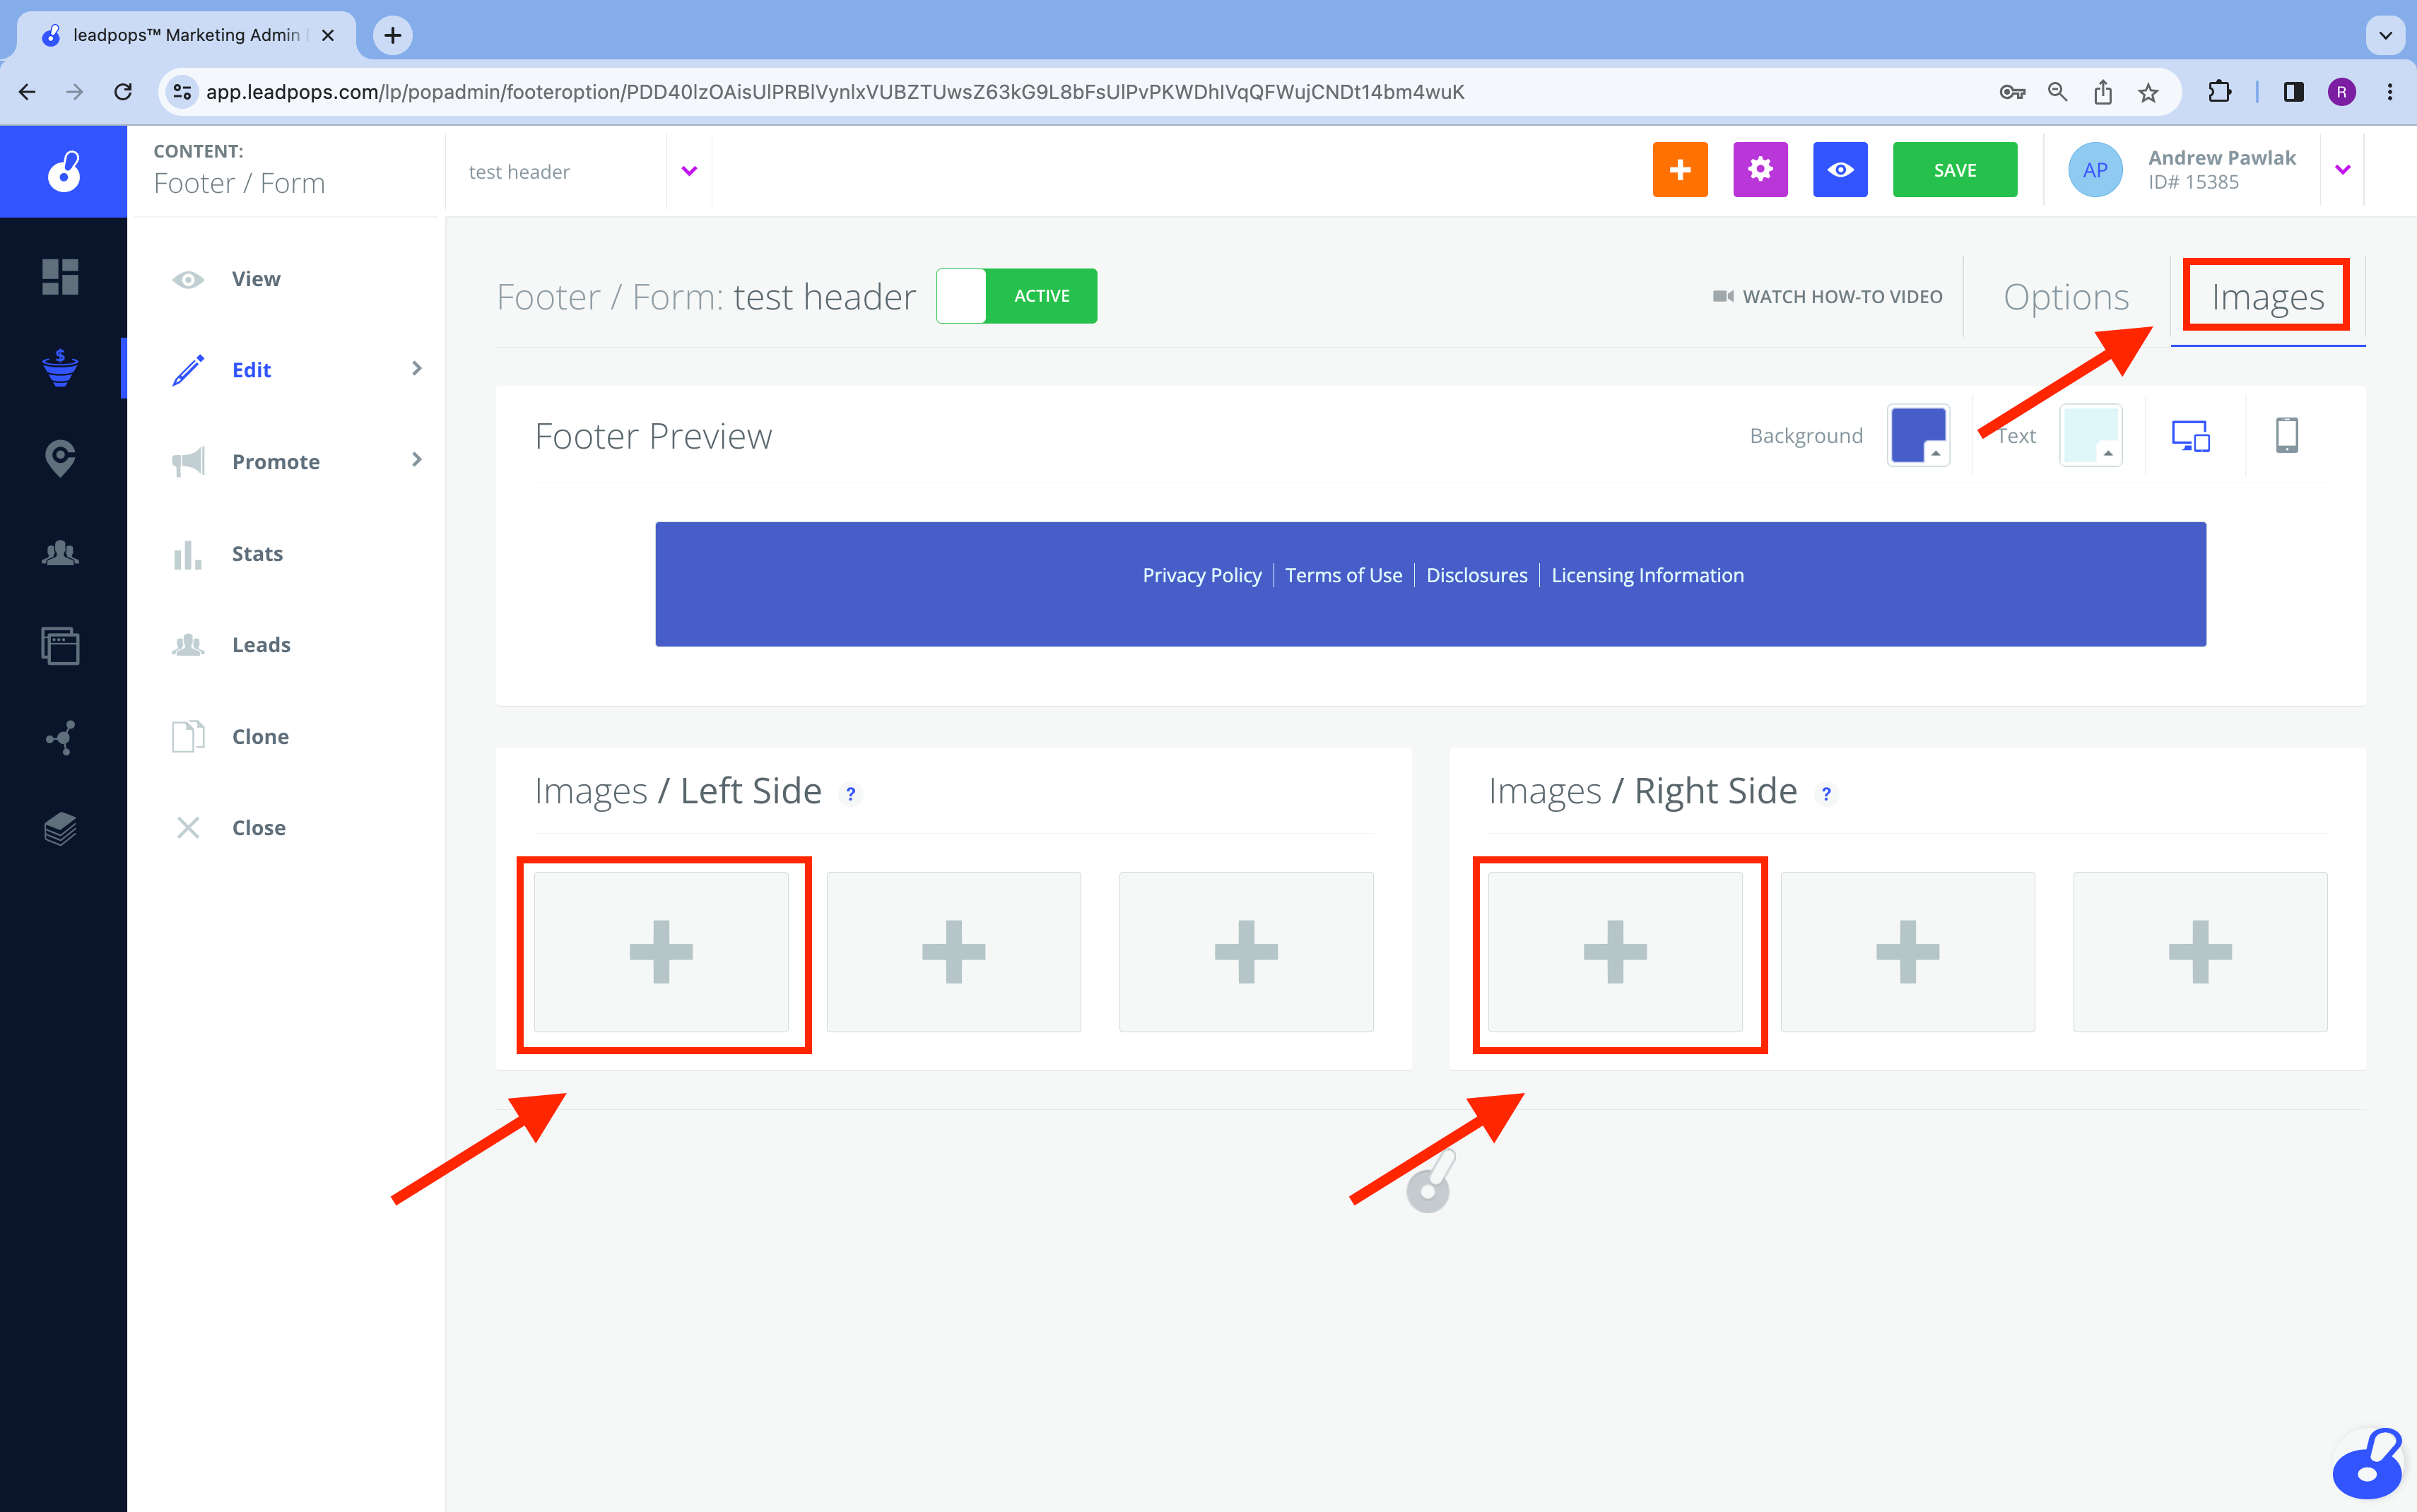
Task: Switch to mobile phone preview icon
Action: pos(2287,436)
